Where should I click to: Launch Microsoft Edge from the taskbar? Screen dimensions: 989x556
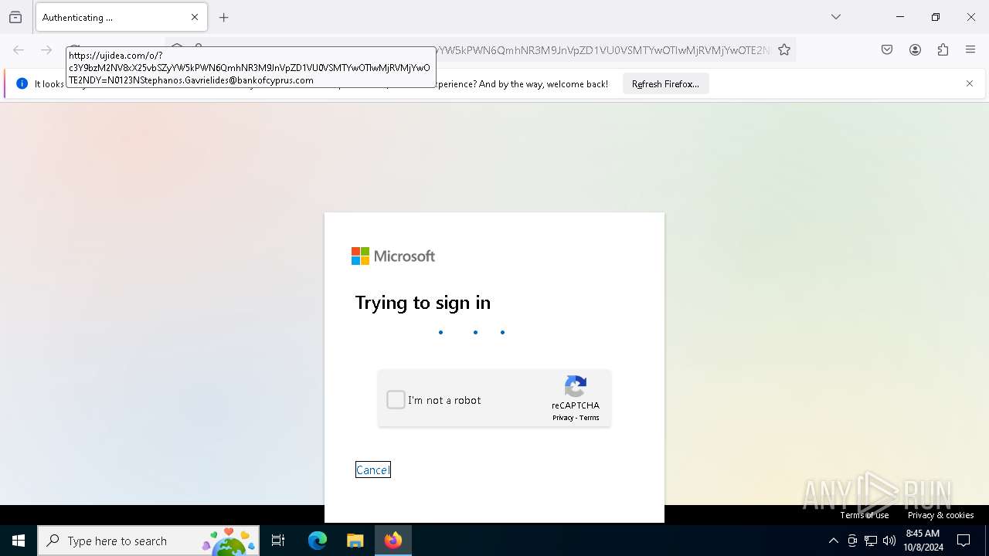tap(318, 541)
